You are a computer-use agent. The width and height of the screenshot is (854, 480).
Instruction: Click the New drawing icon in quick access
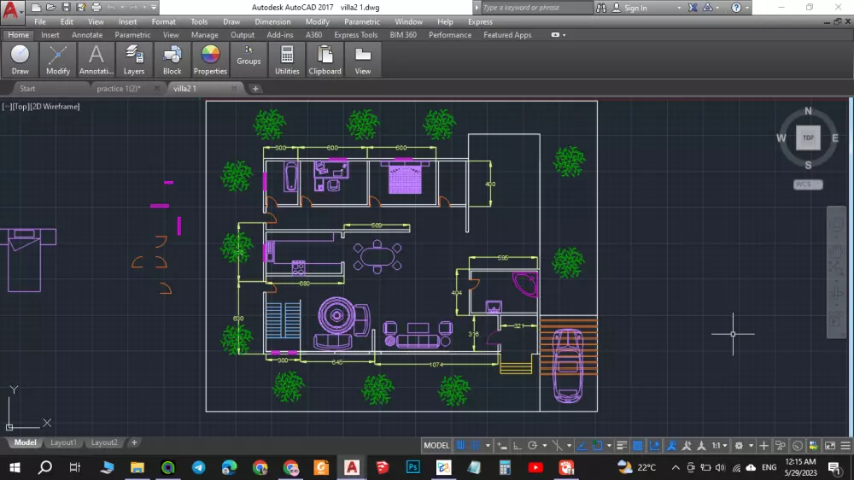[x=36, y=7]
